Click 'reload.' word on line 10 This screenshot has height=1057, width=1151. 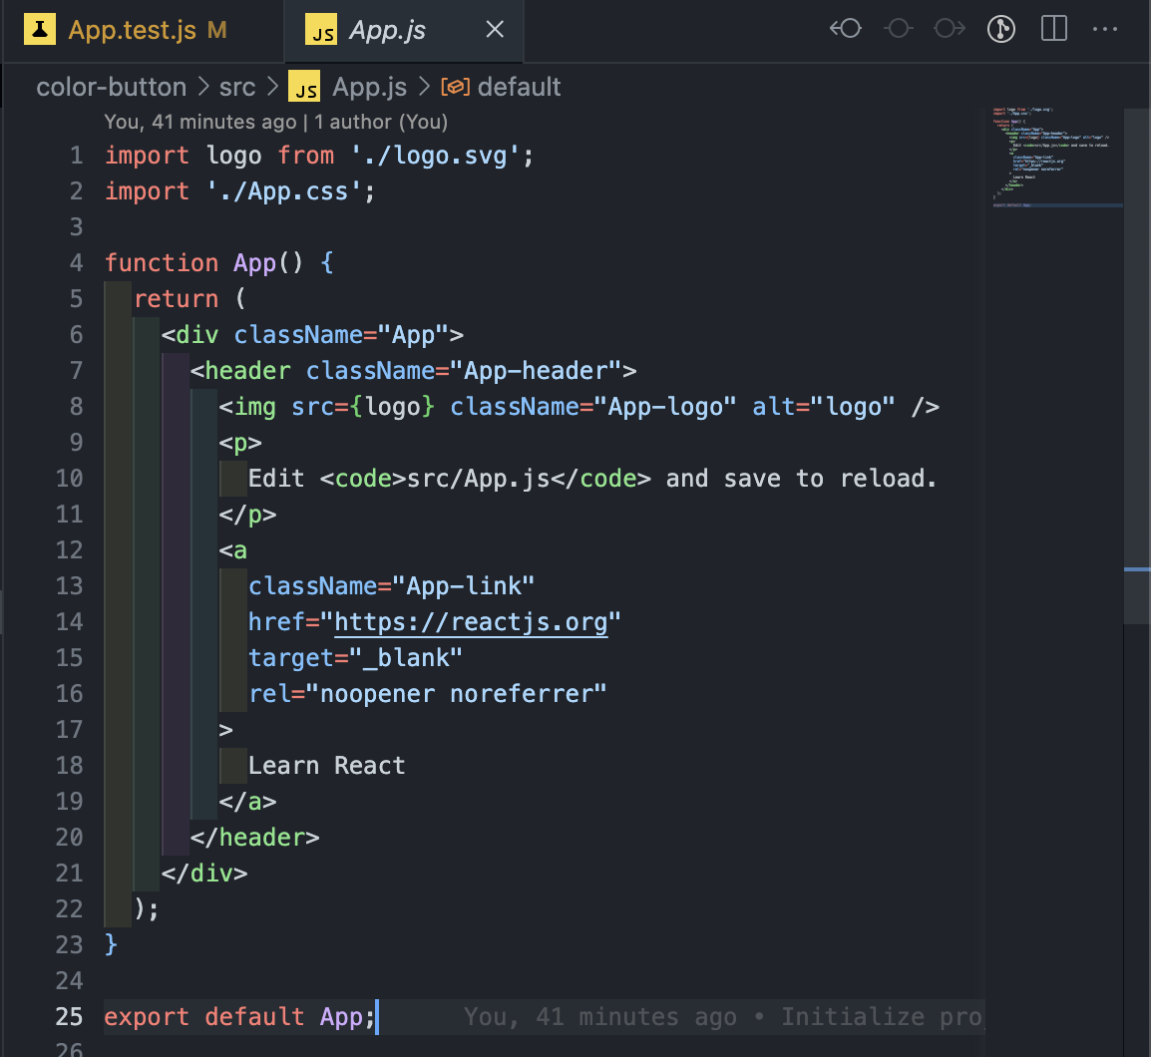[x=889, y=479]
